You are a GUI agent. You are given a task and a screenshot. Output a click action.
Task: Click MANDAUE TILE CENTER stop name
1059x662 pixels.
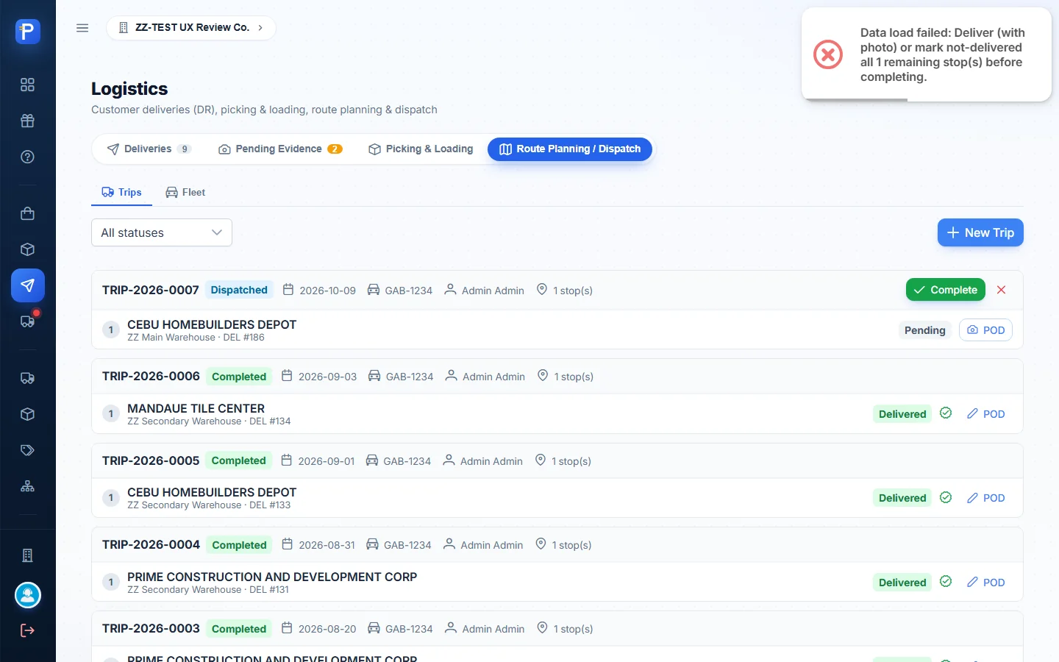tap(196, 408)
